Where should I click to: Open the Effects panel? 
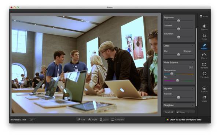coord(204,56)
